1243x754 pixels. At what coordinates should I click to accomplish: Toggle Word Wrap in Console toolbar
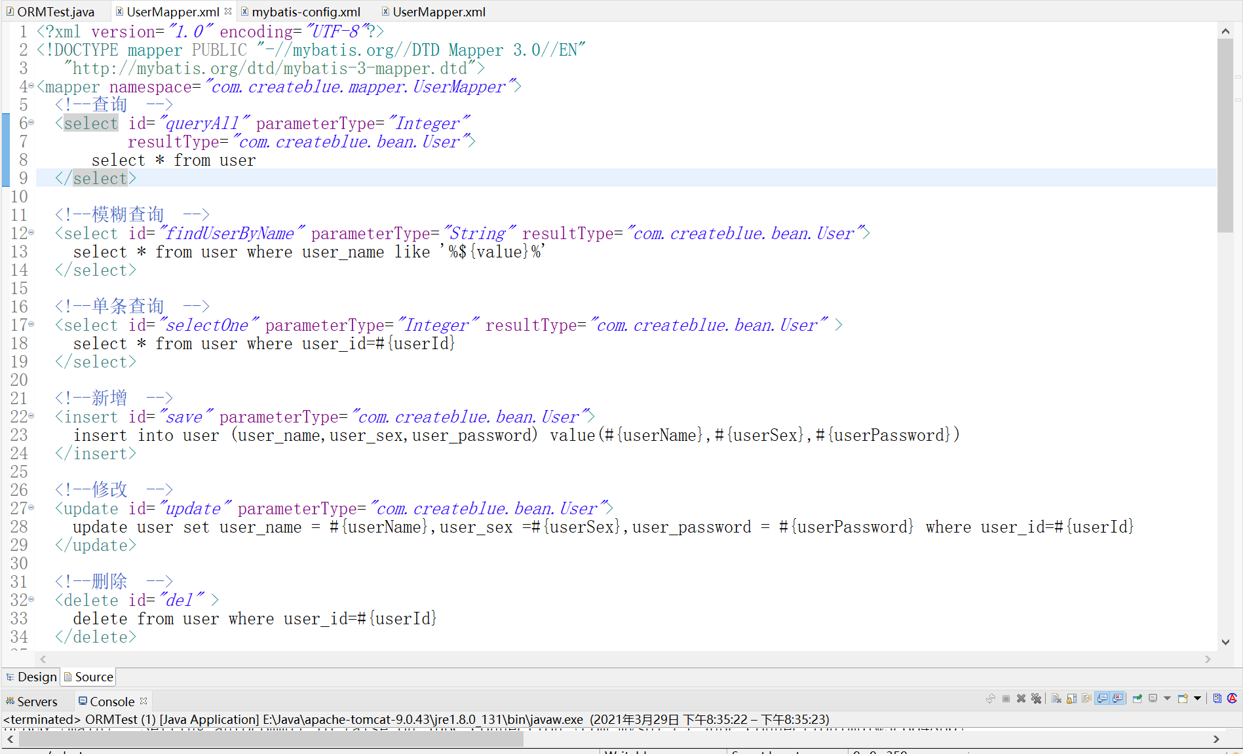pyautogui.click(x=1086, y=698)
